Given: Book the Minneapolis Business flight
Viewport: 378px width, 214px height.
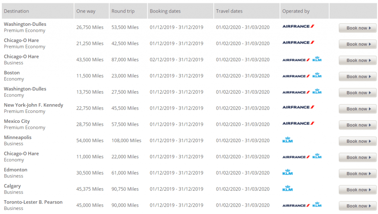Looking at the screenshot, I should click(357, 141).
